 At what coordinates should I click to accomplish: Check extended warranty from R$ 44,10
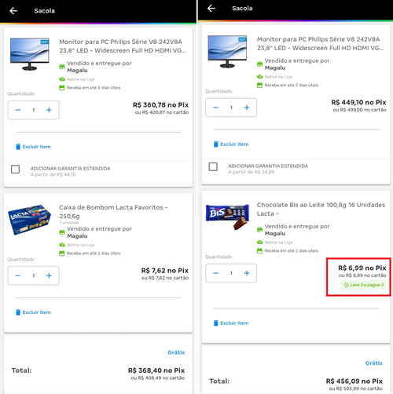click(x=15, y=170)
